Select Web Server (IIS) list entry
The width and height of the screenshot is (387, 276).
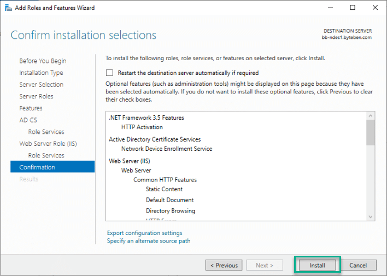click(x=130, y=161)
